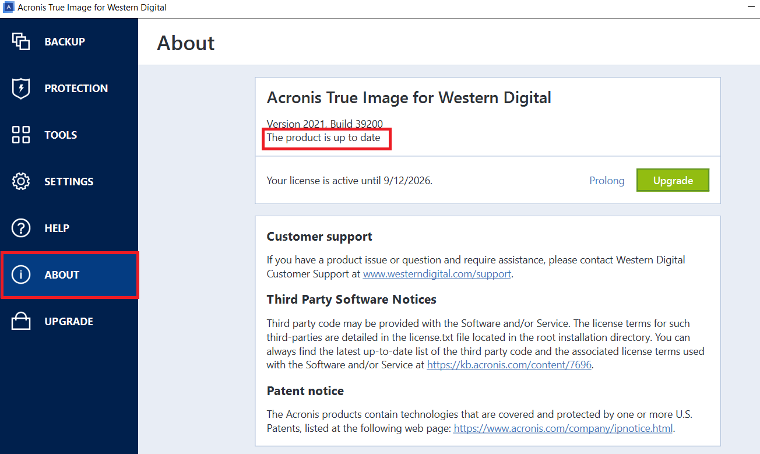
Task: Open the UPGRADE sidebar item
Action: tap(69, 321)
